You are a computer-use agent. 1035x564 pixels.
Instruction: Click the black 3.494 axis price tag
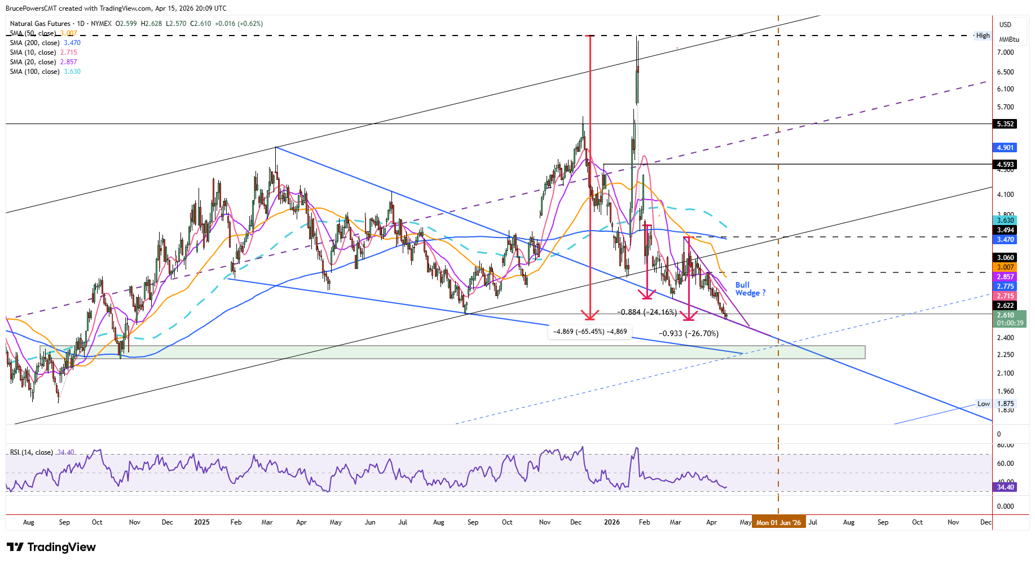tap(1005, 230)
